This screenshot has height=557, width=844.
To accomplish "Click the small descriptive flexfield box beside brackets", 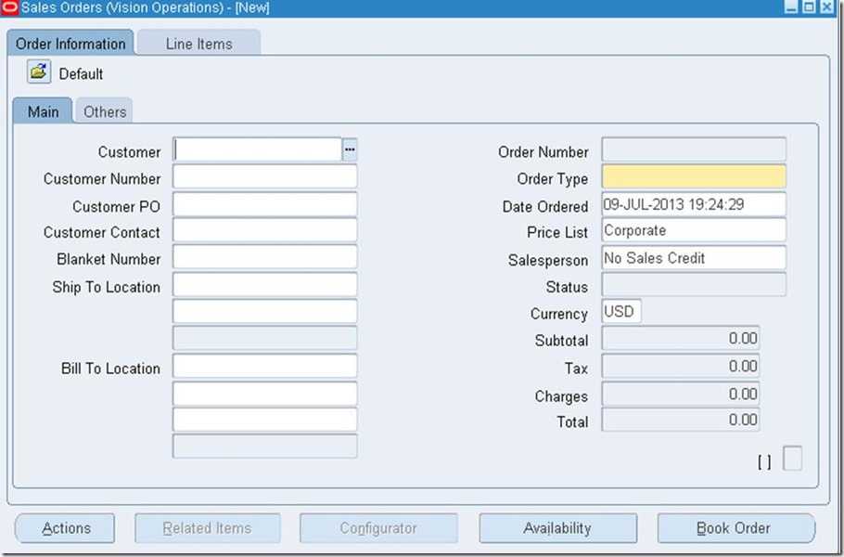I will (792, 459).
